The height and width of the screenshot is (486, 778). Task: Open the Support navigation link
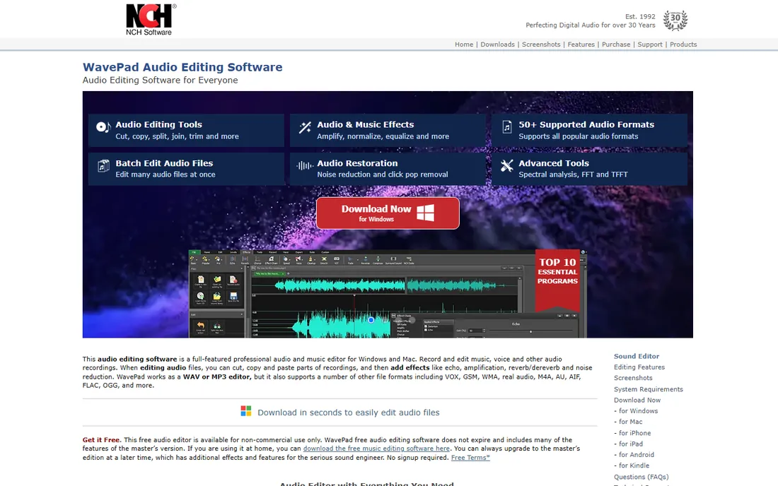tap(650, 45)
